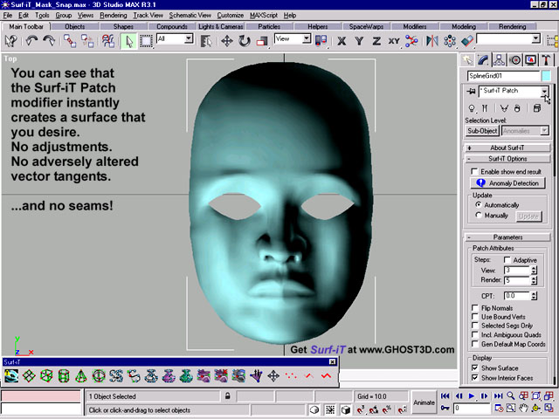Click the Sub-Object button

click(x=482, y=131)
